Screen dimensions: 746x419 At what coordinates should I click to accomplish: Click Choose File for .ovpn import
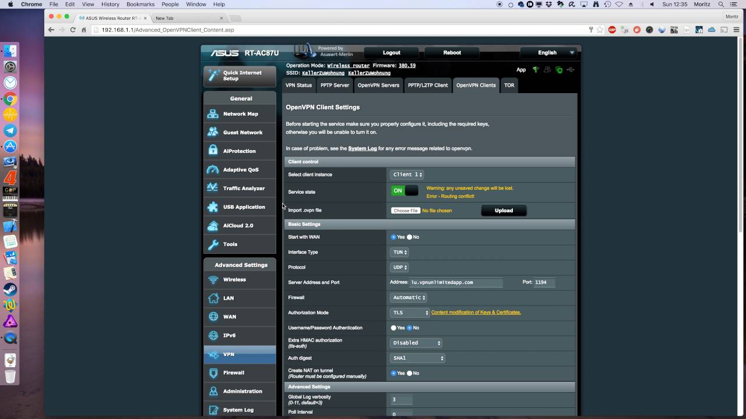tap(405, 211)
